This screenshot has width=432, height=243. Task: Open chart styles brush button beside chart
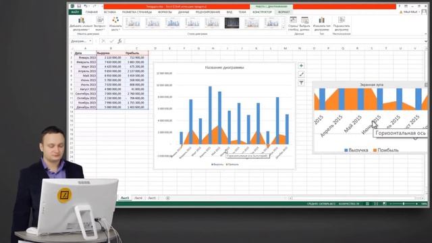click(x=301, y=74)
